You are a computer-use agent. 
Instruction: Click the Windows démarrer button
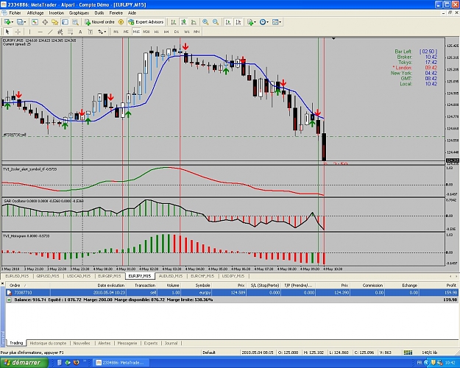[24, 363]
